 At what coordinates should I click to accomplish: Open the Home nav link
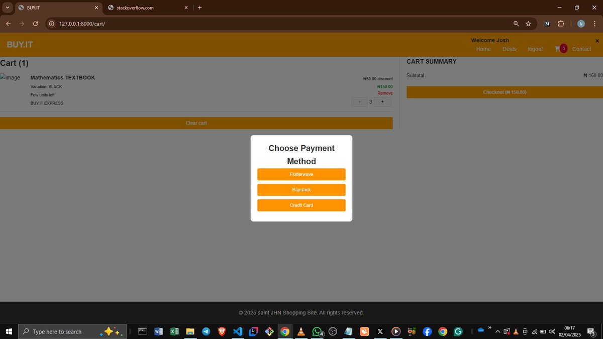[x=483, y=49]
